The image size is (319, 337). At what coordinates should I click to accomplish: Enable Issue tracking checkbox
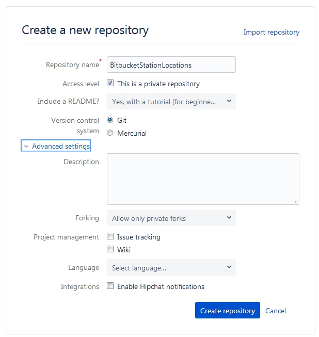tap(110, 237)
